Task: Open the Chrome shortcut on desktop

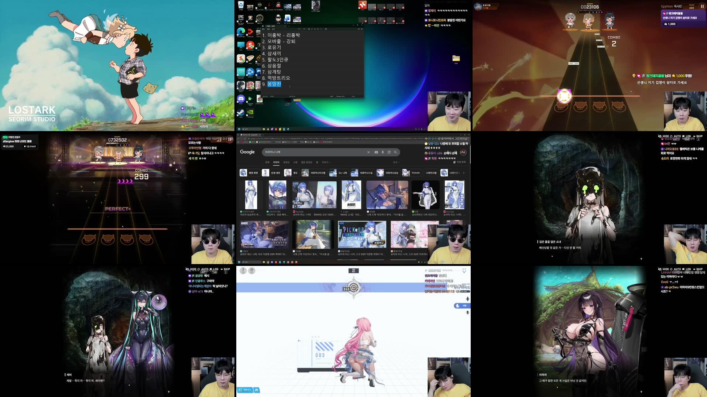Action: 260,99
